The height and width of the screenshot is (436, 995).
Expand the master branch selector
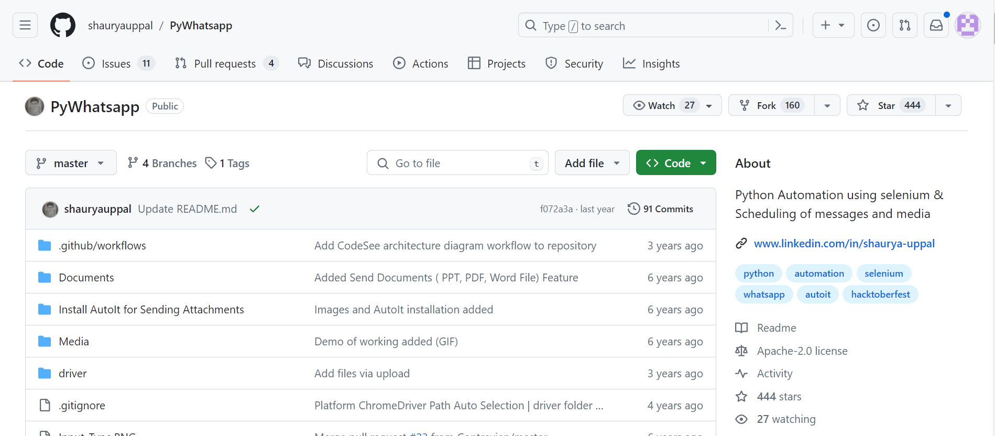[71, 163]
